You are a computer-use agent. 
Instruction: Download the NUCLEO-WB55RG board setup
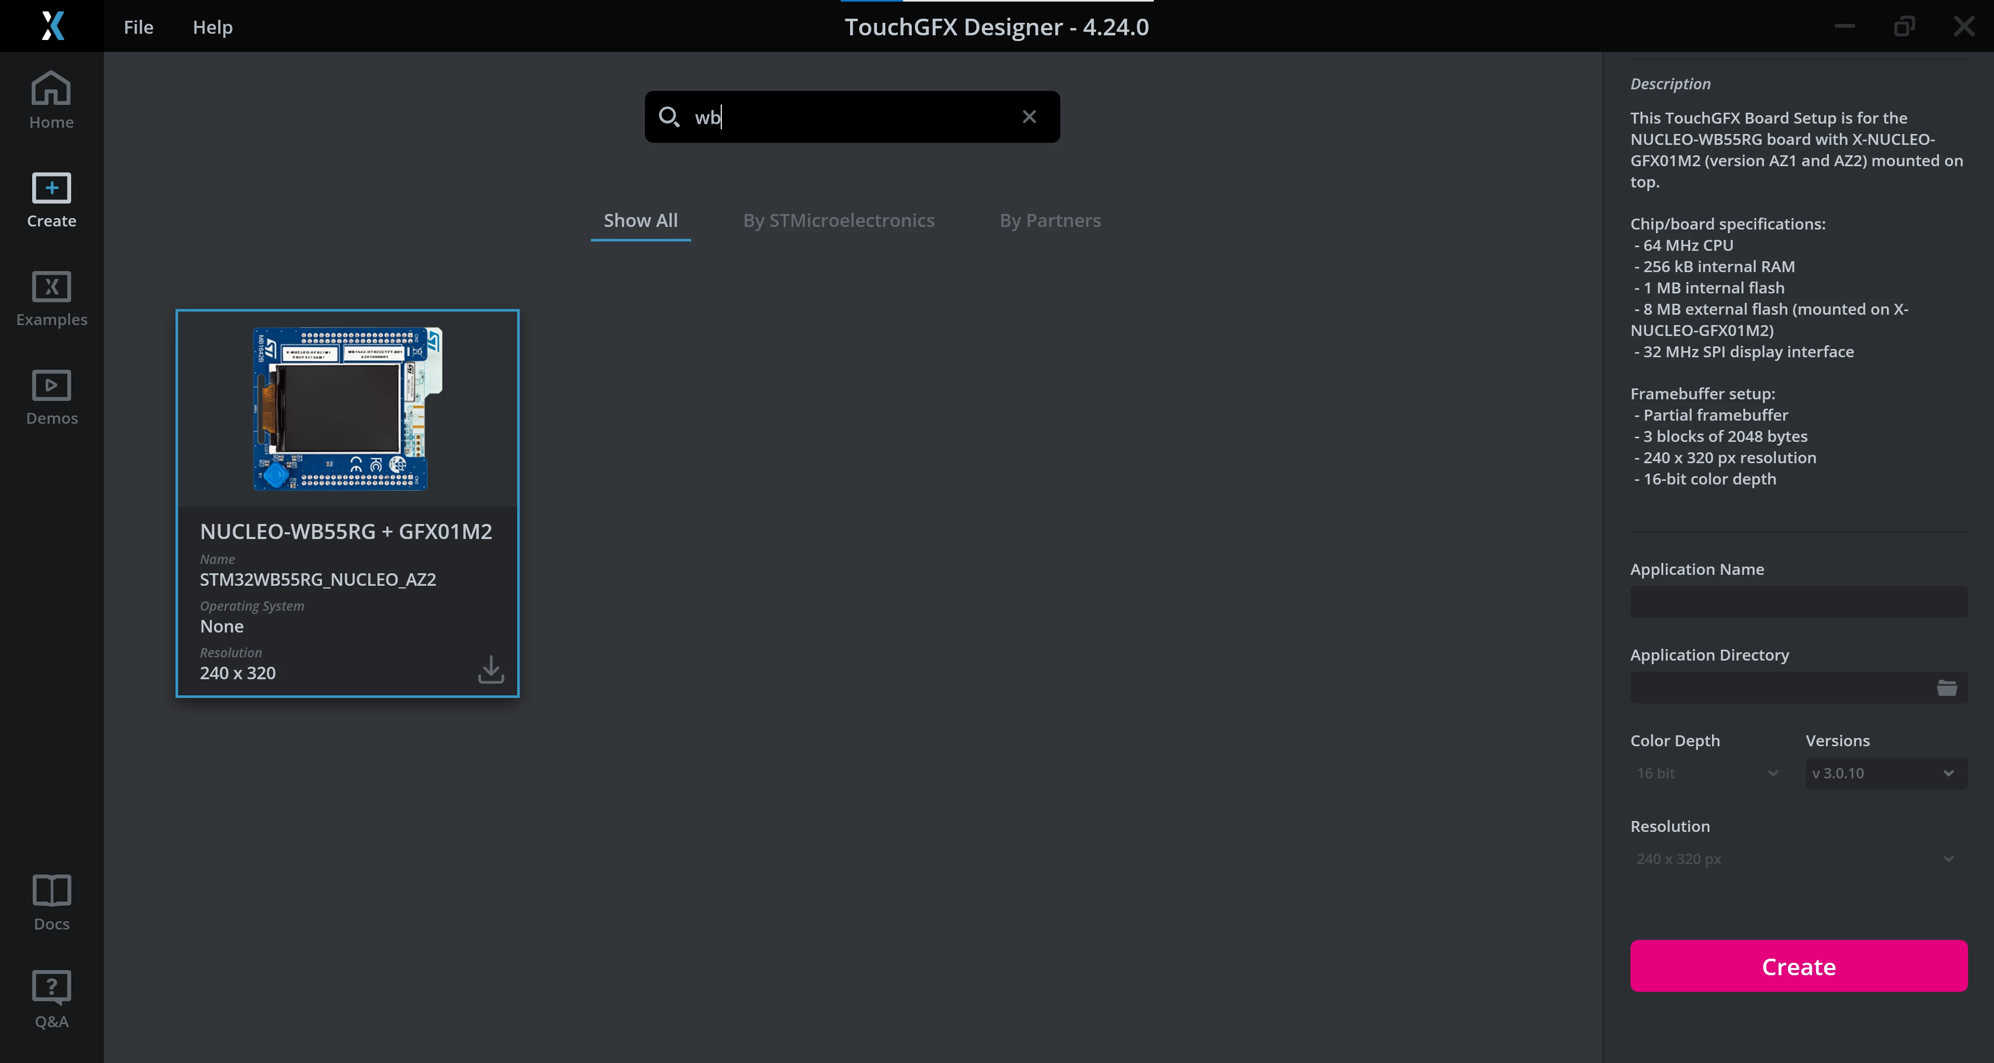click(x=491, y=669)
